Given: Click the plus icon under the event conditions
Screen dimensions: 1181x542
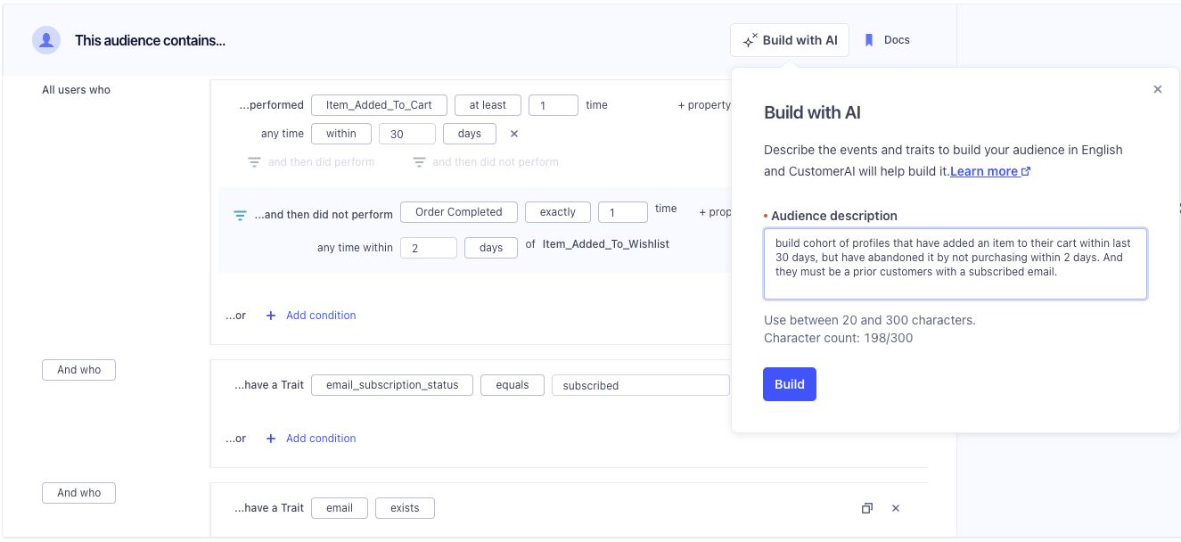Looking at the screenshot, I should pos(271,316).
